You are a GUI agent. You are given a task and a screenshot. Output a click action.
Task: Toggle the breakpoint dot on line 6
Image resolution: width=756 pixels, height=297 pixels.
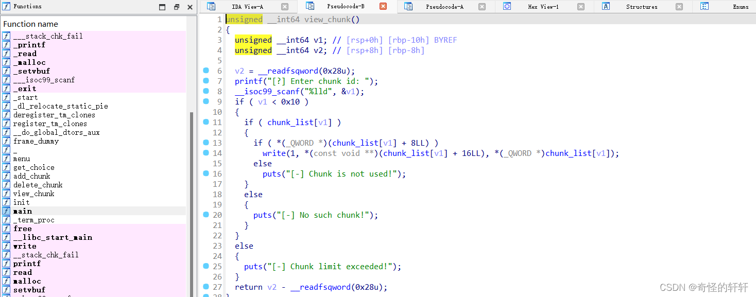point(206,71)
